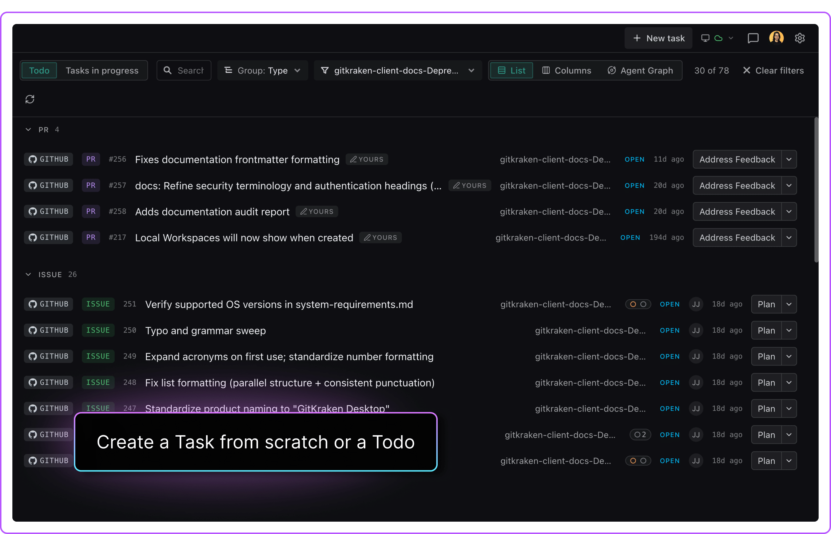Viewport: 831px width, 534px height.
Task: Click Plan for issue 247
Action: click(x=766, y=409)
